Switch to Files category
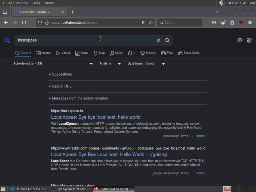256x192 pixels. (x=167, y=53)
